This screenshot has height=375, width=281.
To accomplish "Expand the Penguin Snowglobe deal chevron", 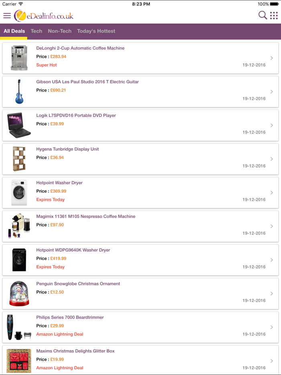I will point(272,293).
